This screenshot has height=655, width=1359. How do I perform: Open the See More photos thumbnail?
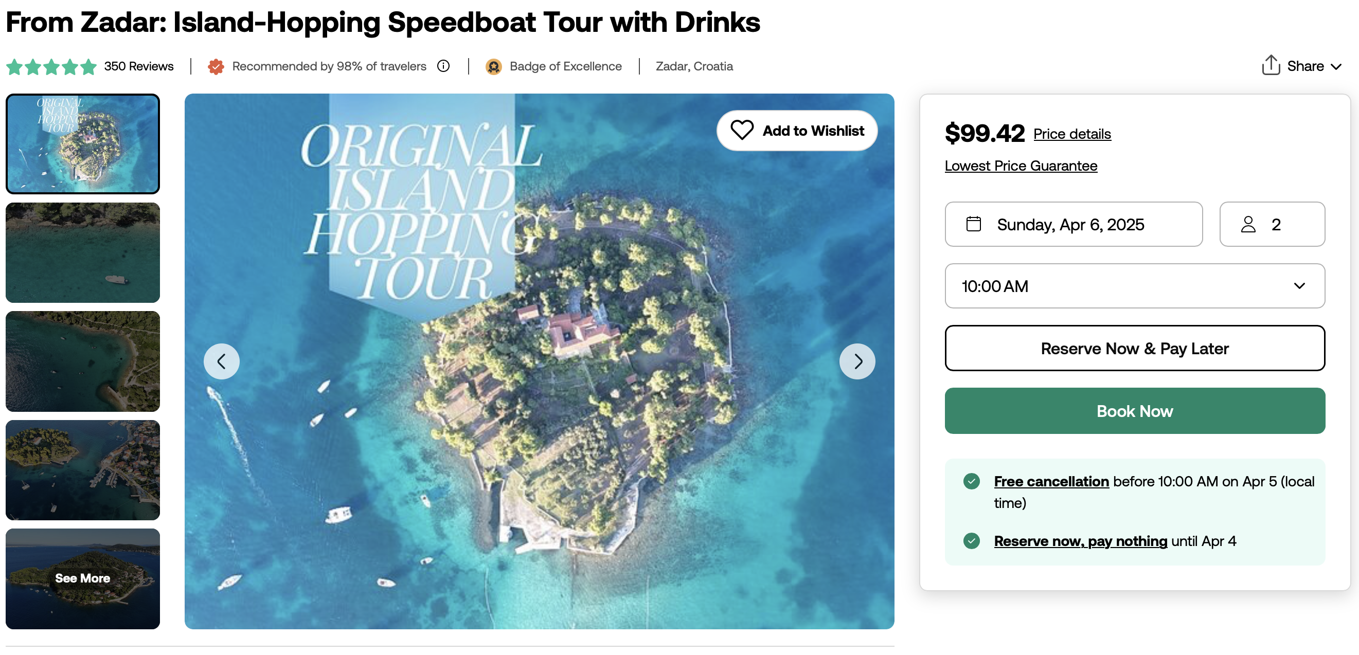coord(83,578)
